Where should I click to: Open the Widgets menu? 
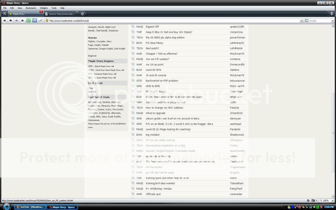pyautogui.click(x=44, y=8)
